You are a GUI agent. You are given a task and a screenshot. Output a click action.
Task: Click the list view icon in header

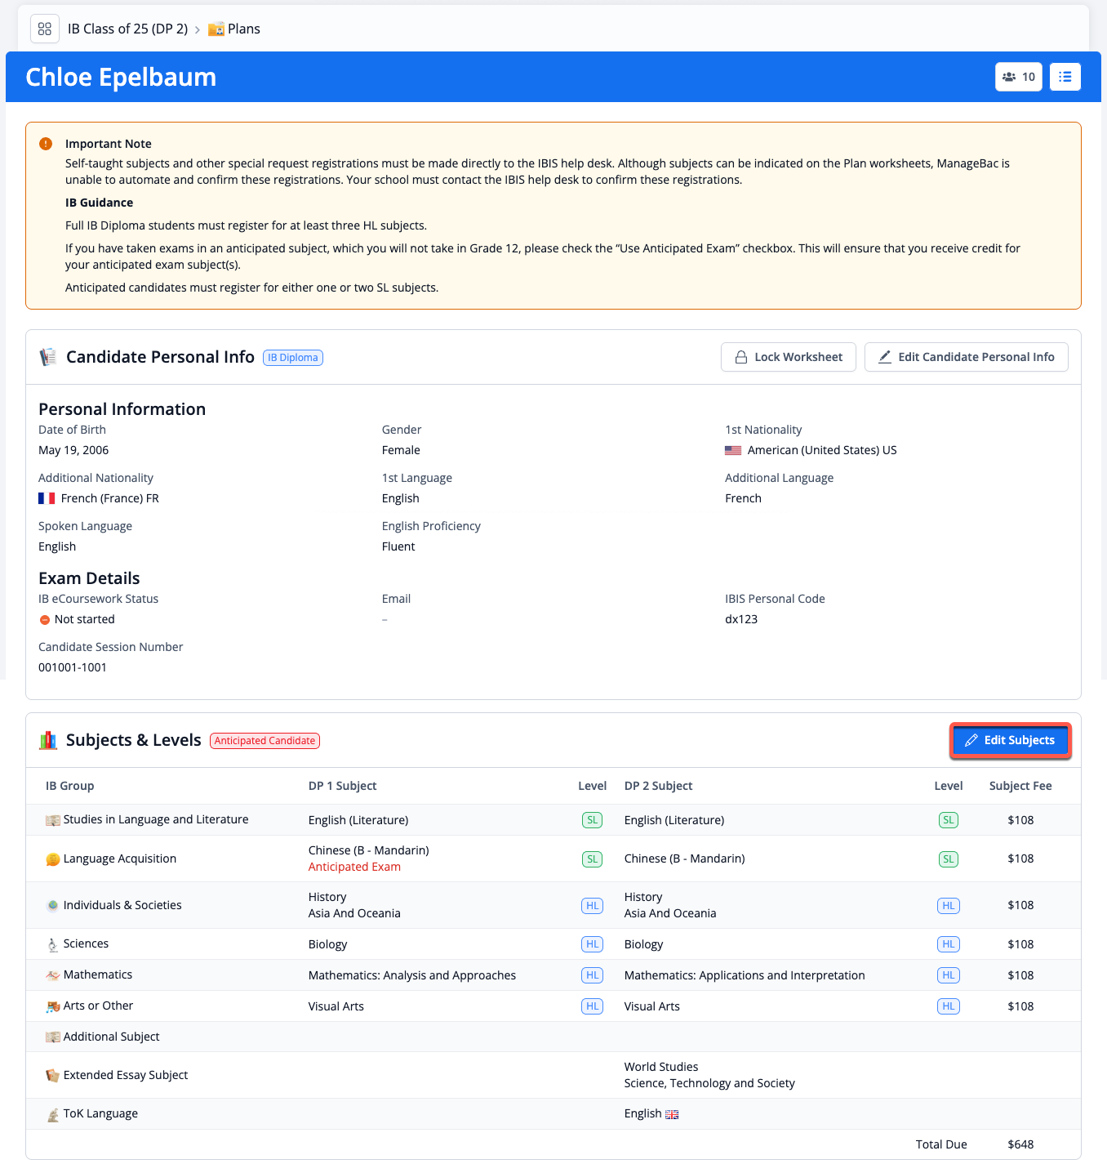[1065, 77]
